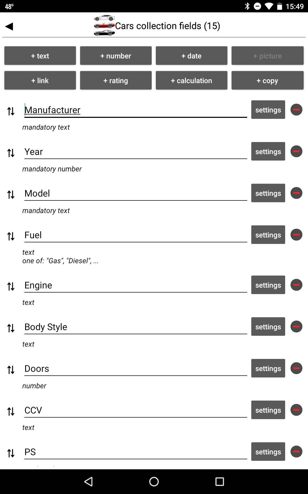Tap the reorder handle for Doors
Image resolution: width=308 pixels, height=494 pixels.
11,370
